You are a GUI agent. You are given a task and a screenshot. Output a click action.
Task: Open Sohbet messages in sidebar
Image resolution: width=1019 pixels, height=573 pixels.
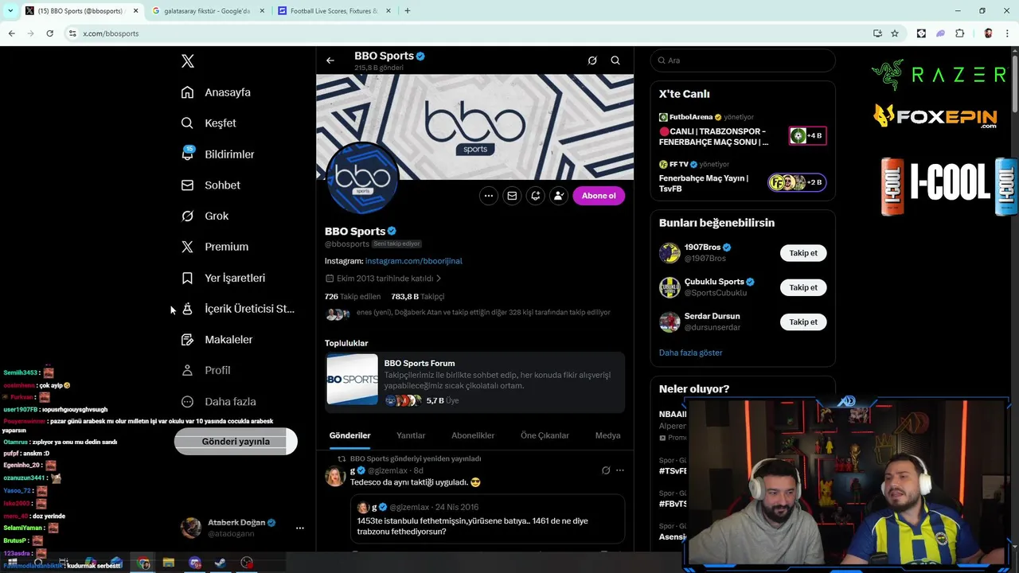[210, 185]
